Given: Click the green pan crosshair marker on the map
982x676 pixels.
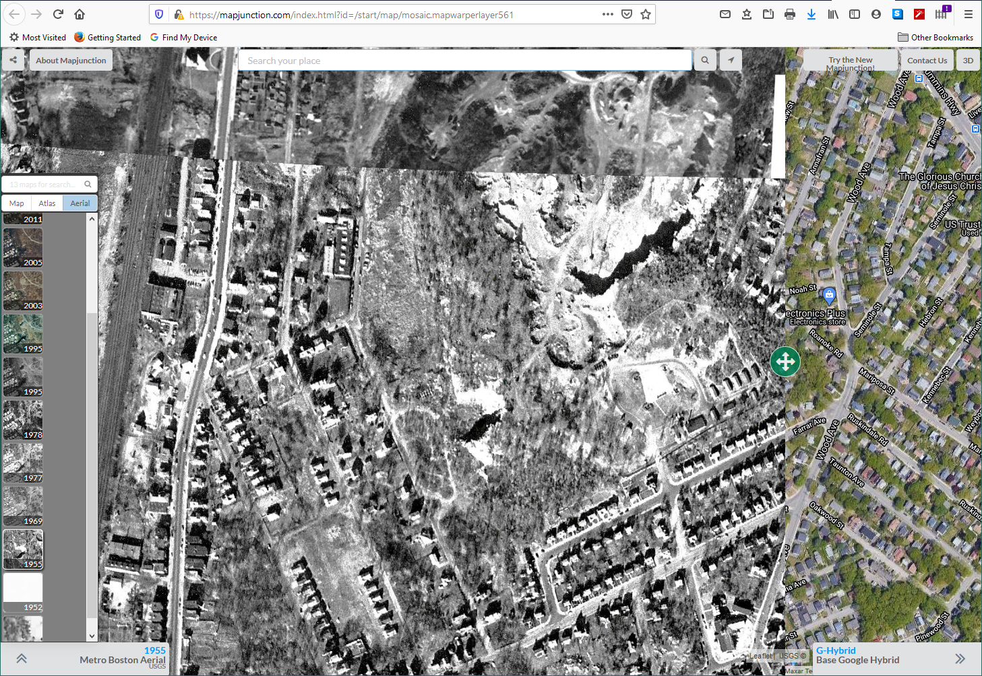Looking at the screenshot, I should [785, 362].
